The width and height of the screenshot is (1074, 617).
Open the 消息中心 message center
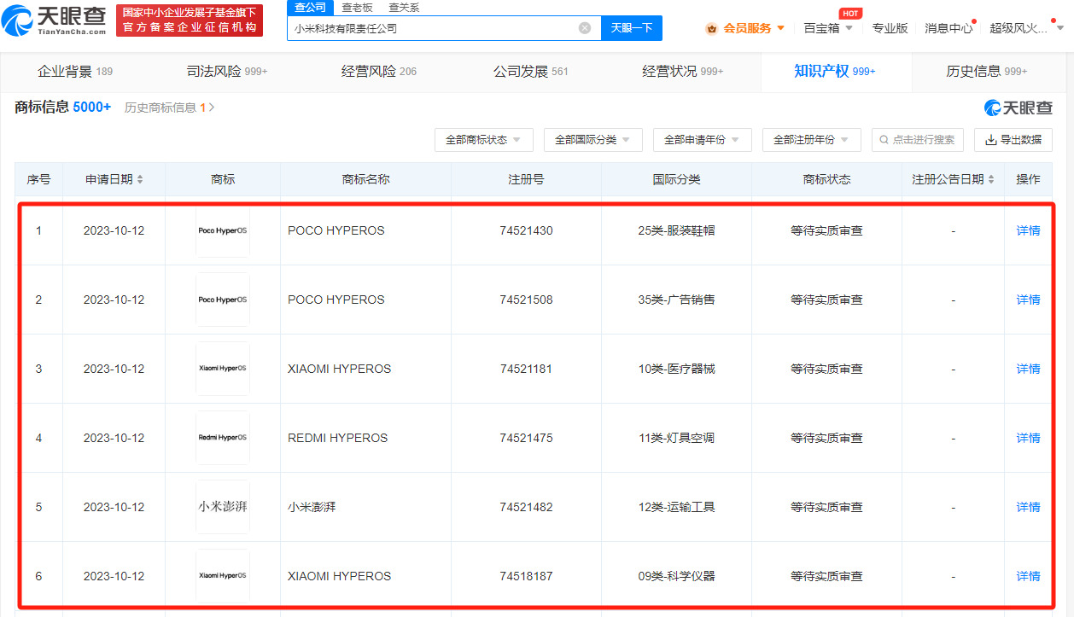tap(949, 28)
